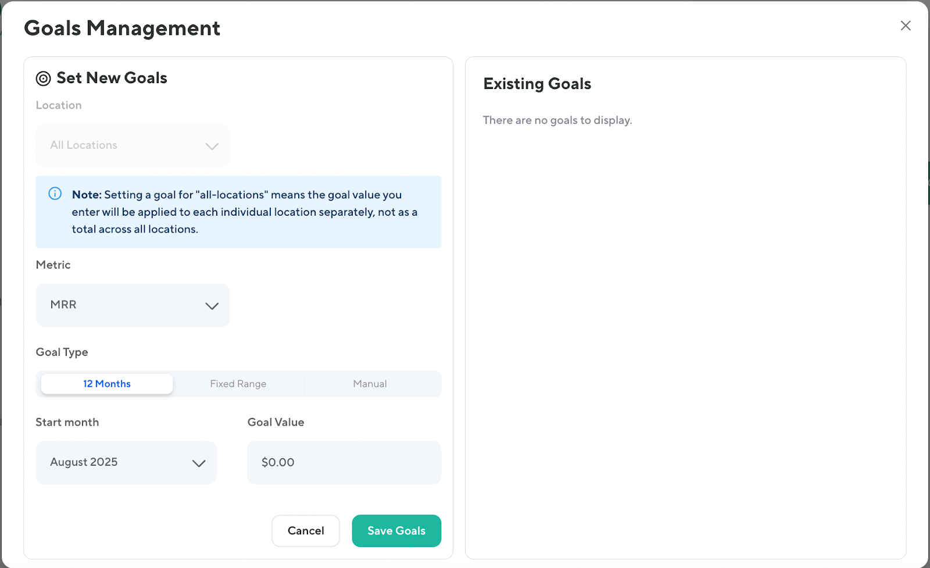Select the 12 Months goal type
Image resolution: width=930 pixels, height=568 pixels.
tap(107, 384)
